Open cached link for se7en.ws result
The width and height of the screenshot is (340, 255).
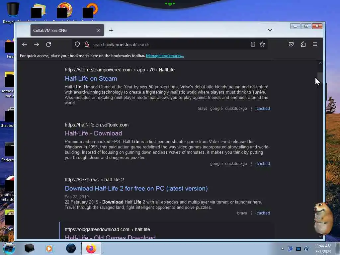pyautogui.click(x=263, y=213)
